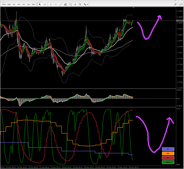Switch chart to H4 timeframe
Viewport: 184px width, 169px height.
[19, 4]
